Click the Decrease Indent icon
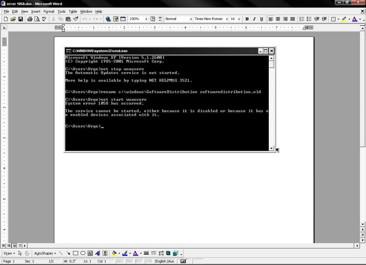The height and width of the screenshot is (265, 366). pos(317,19)
